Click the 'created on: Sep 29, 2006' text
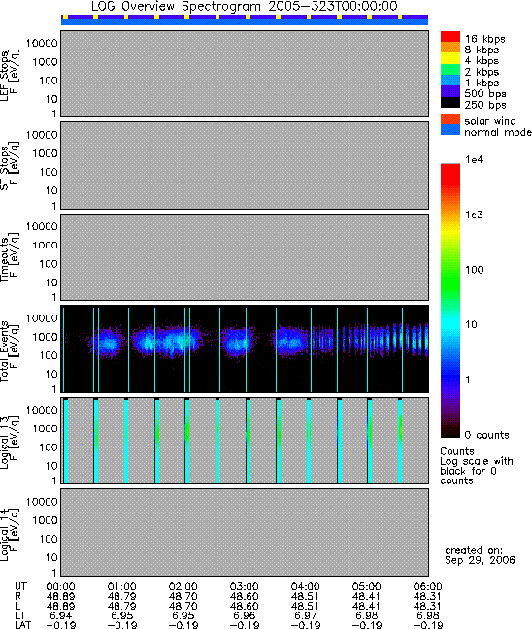 click(x=480, y=555)
